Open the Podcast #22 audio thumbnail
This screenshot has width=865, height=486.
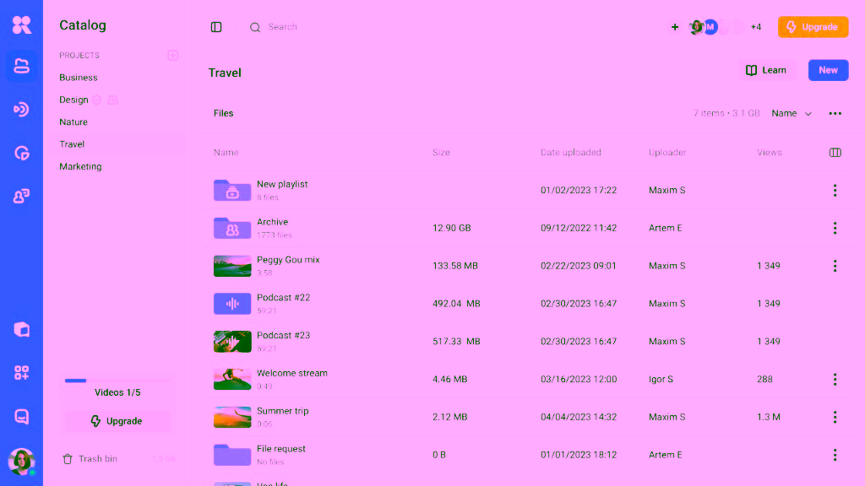(232, 304)
